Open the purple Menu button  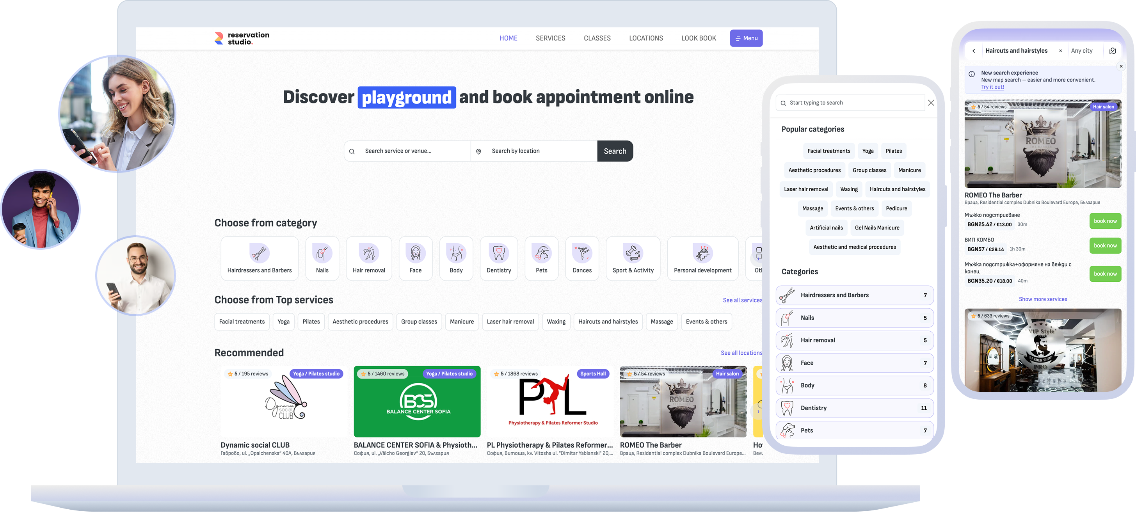point(746,38)
